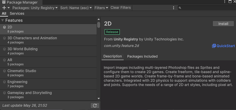Click the com.unity.feature.2d package name
Image resolution: width=236 pixels, height=110 pixels.
click(x=122, y=46)
